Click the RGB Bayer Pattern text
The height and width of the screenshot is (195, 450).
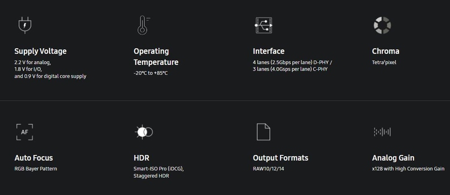36,169
